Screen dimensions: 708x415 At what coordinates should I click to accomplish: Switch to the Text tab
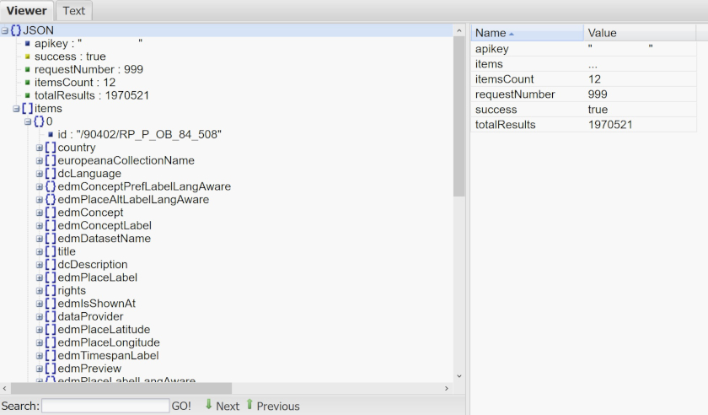pyautogui.click(x=74, y=11)
